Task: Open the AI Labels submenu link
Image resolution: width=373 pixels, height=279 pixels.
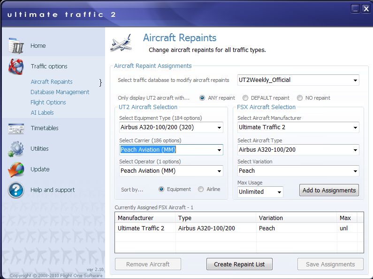Action: click(x=42, y=112)
